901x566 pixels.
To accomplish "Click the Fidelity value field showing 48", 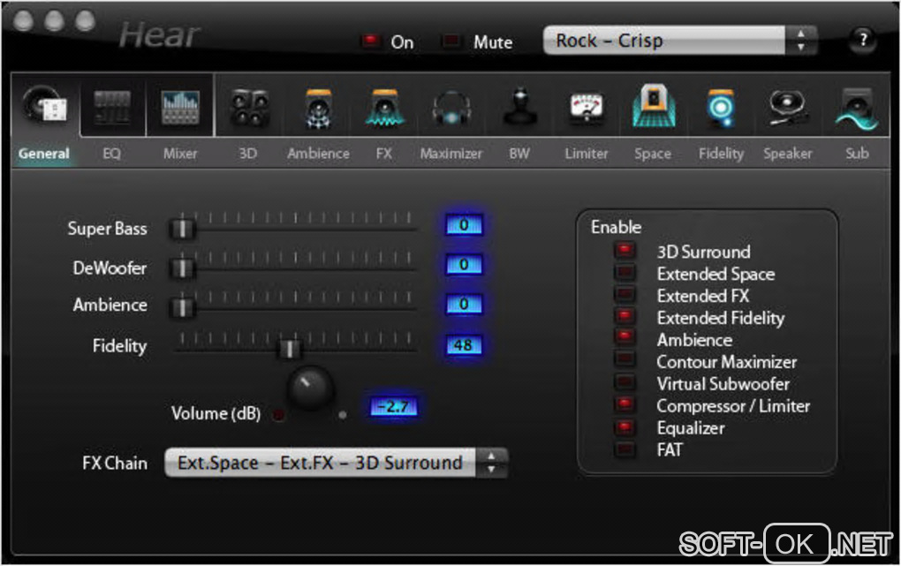I will click(x=464, y=344).
